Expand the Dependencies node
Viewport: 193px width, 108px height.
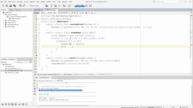(x=3, y=22)
